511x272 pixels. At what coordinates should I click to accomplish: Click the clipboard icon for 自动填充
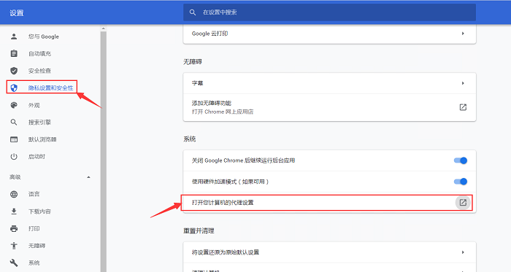[x=14, y=53]
